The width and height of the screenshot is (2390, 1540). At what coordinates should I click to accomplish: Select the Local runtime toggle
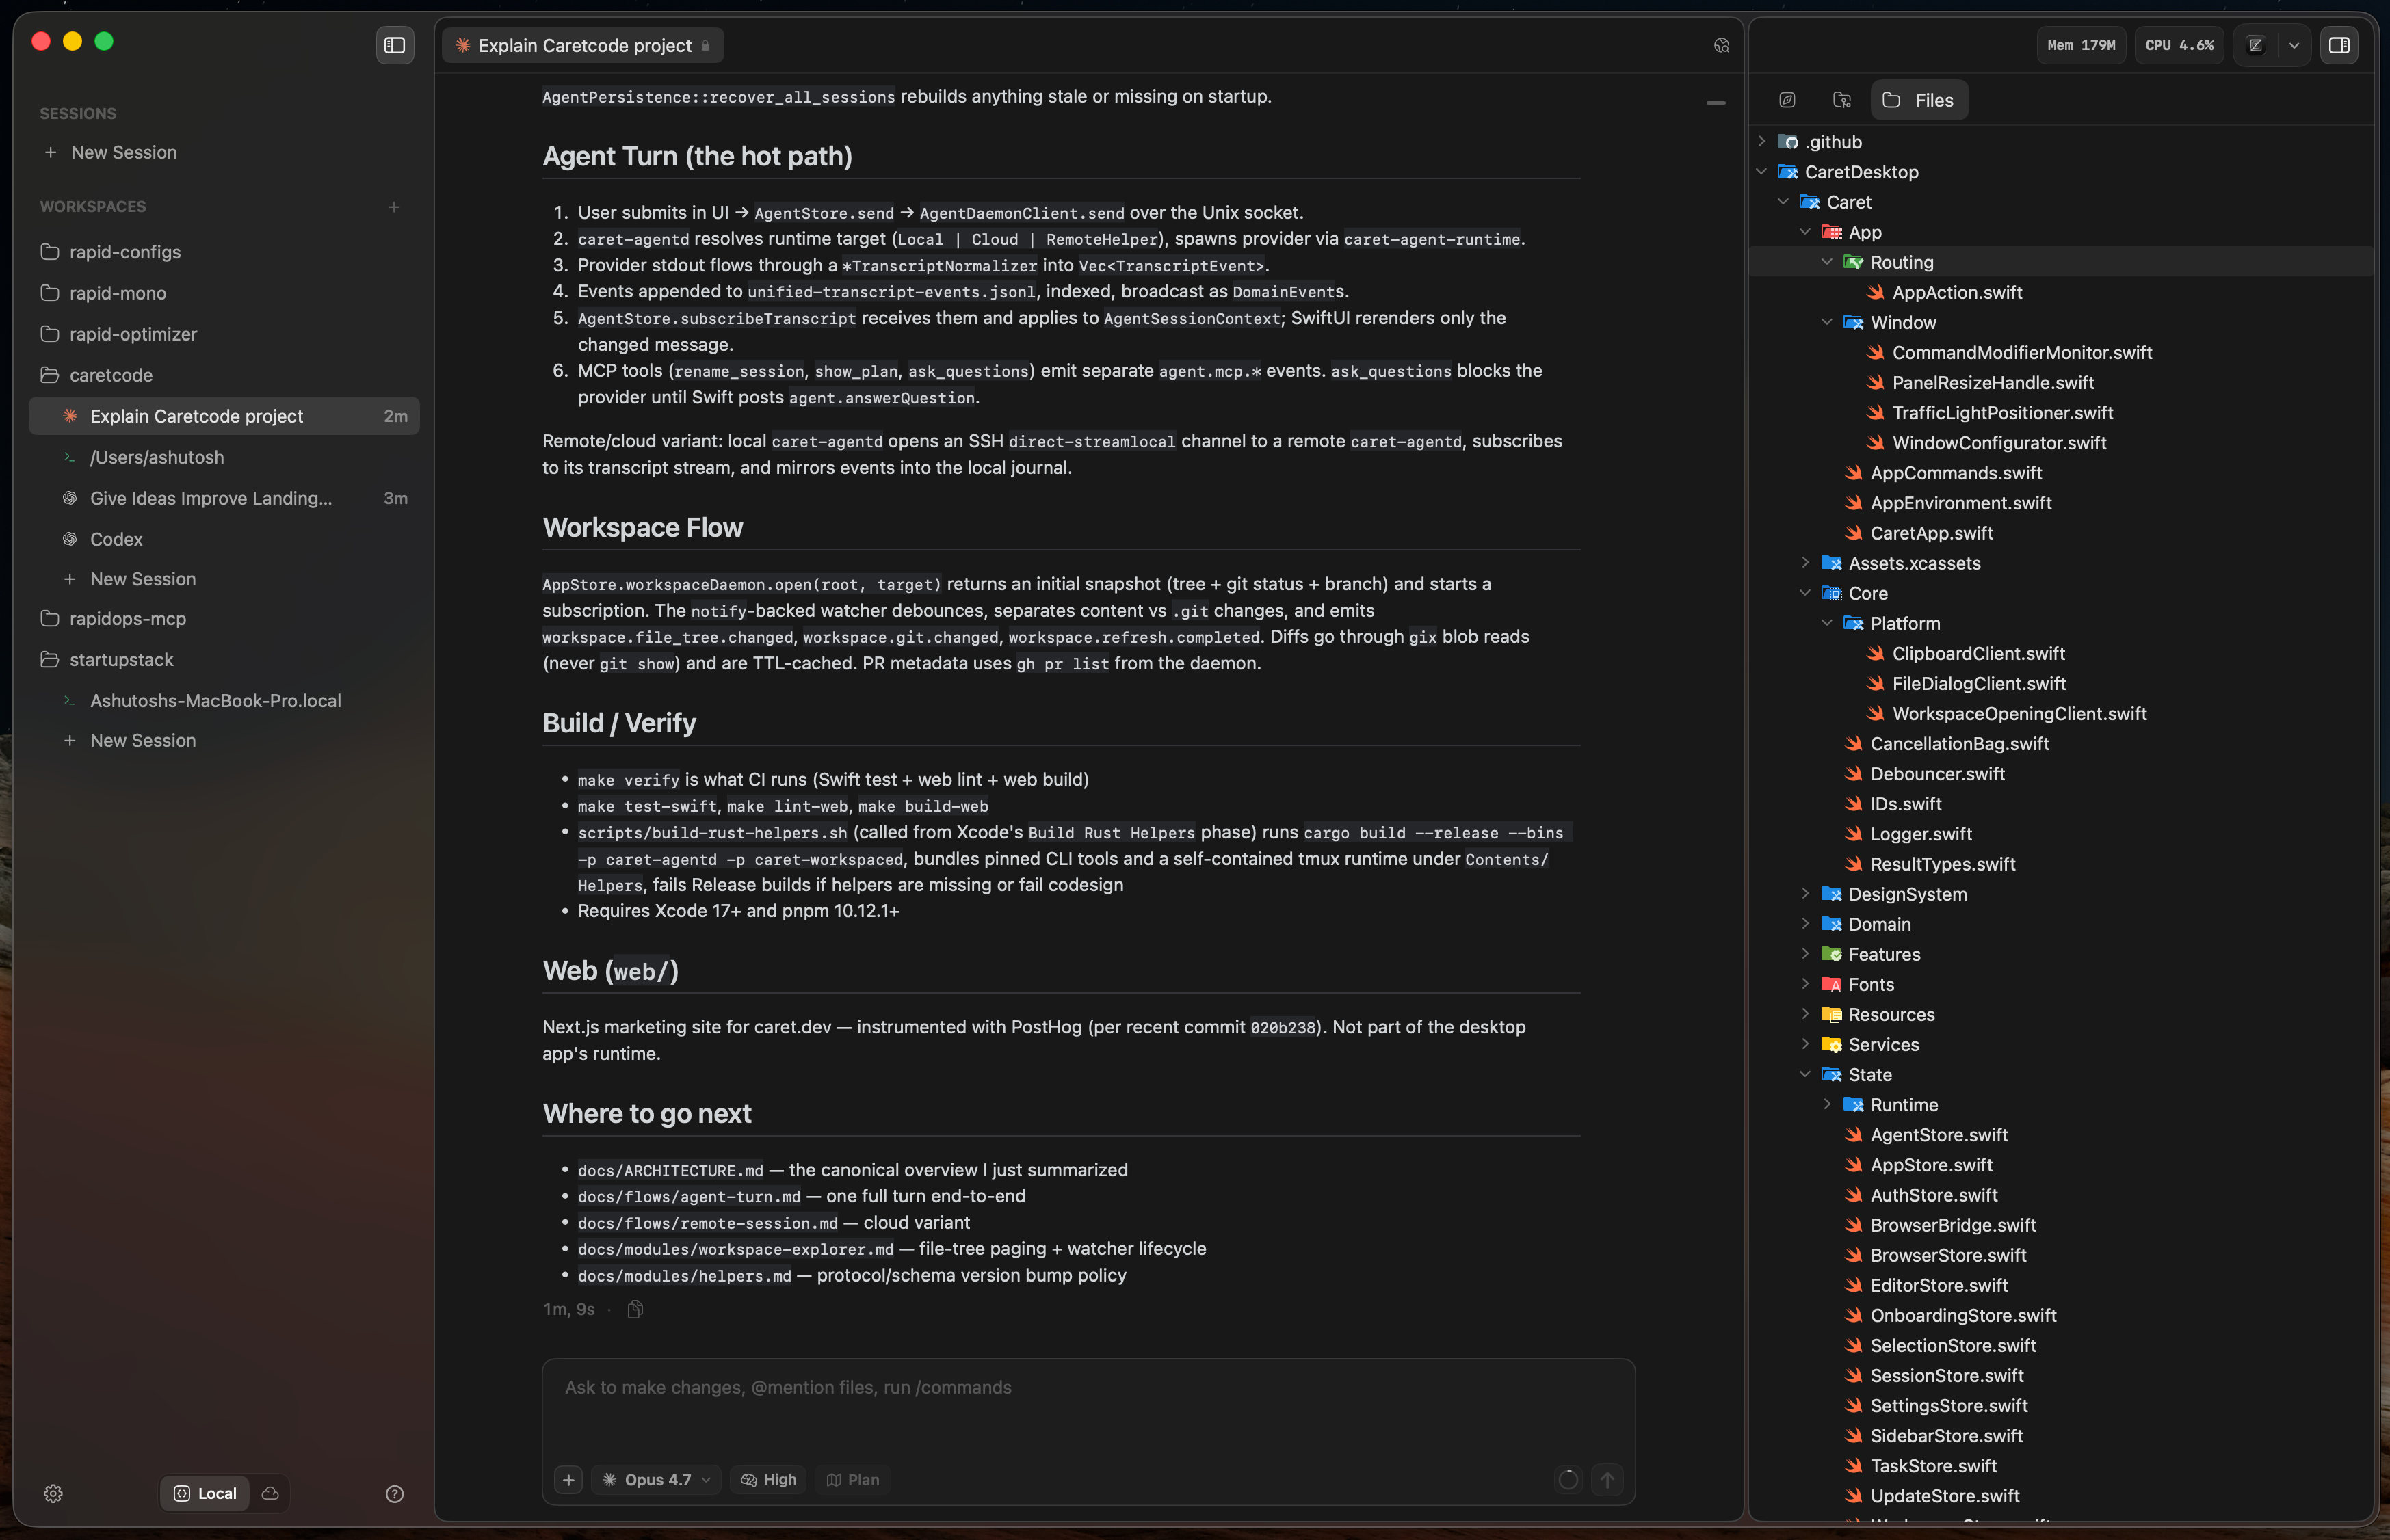(x=206, y=1493)
